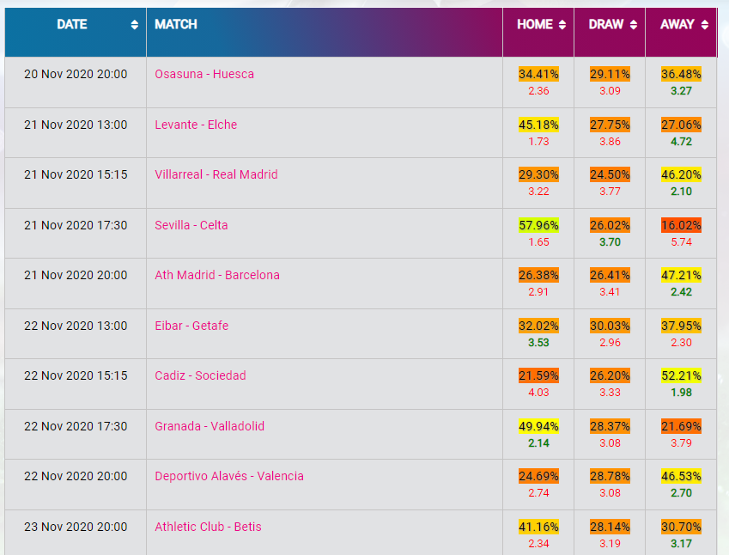Sort table by DATE column arrows
729x555 pixels.
tap(134, 25)
